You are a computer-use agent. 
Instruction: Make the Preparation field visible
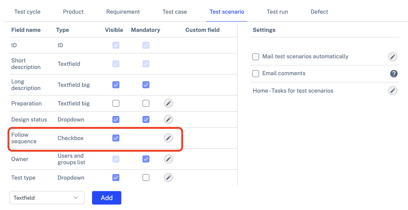tap(116, 103)
